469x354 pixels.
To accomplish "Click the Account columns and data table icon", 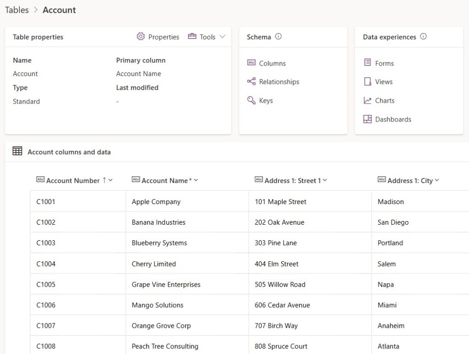I will 17,151.
